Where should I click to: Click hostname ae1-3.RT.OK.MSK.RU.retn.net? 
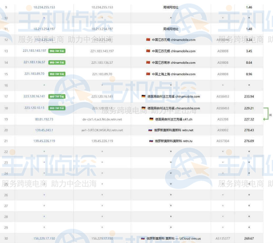(102, 131)
